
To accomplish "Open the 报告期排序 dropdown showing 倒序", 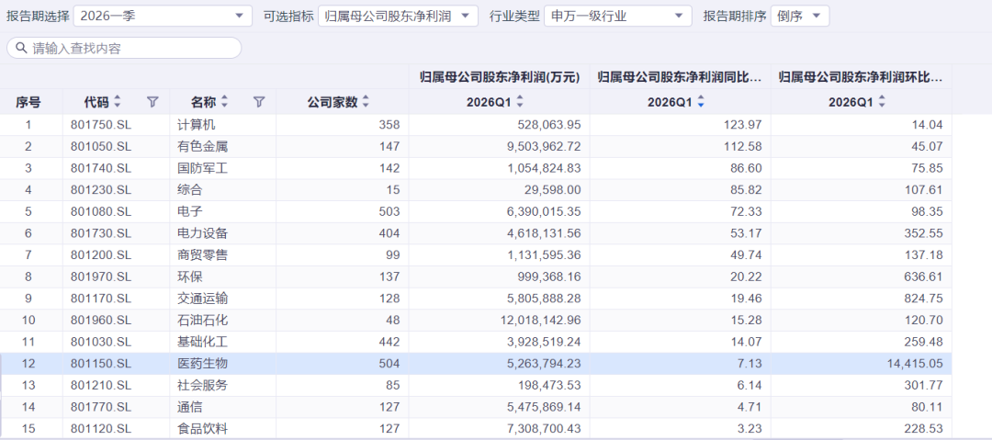I will [x=800, y=17].
